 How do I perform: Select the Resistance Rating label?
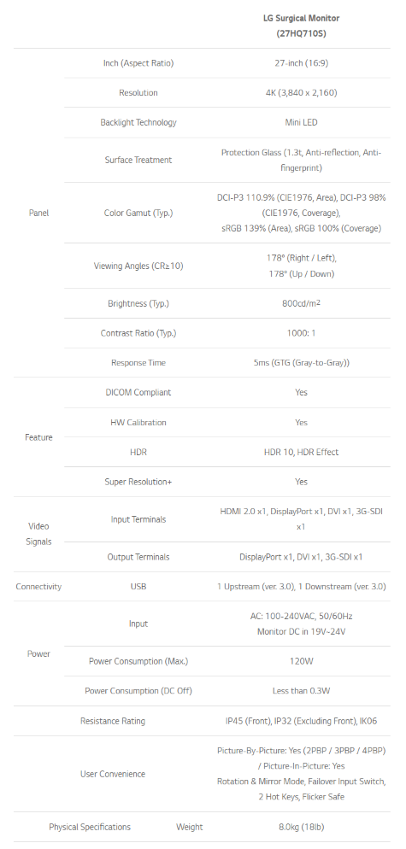point(113,721)
